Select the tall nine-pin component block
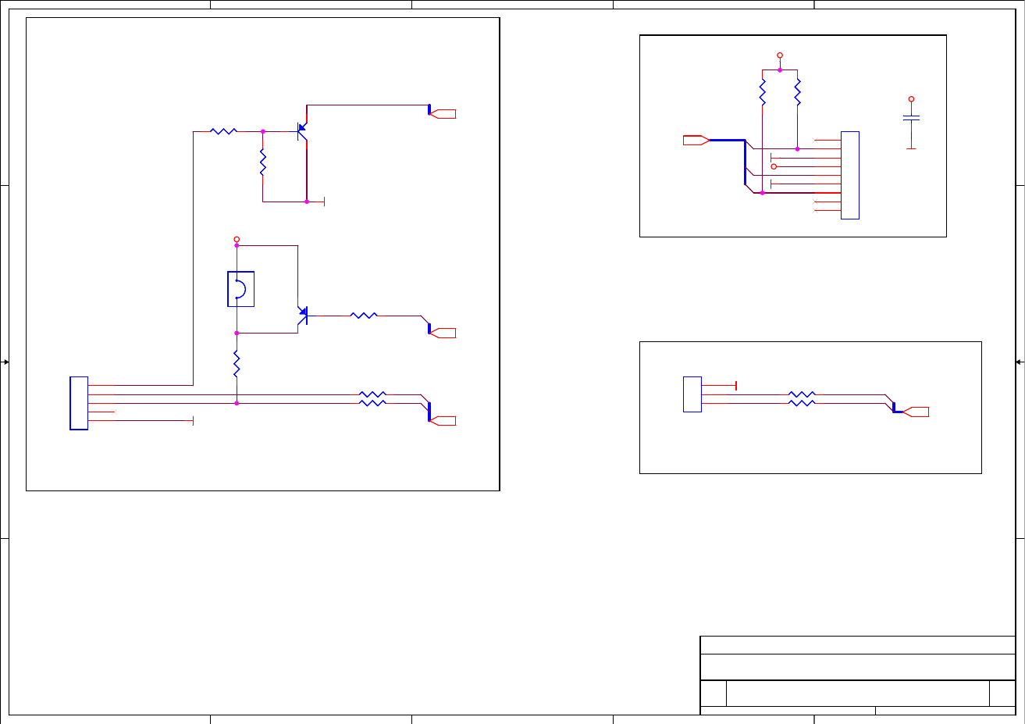 coord(850,175)
